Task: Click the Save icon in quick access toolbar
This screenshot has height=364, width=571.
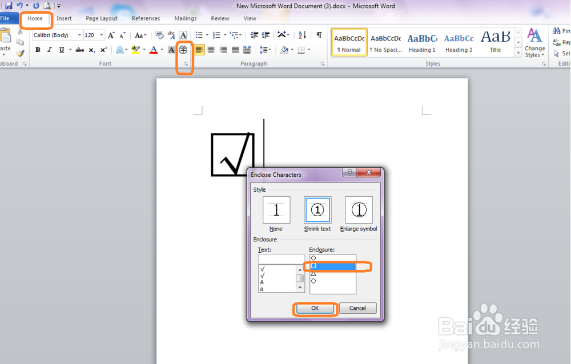Action: (9, 6)
